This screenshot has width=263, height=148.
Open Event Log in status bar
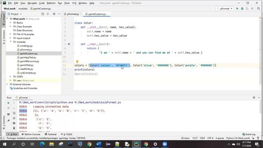click(249, 134)
